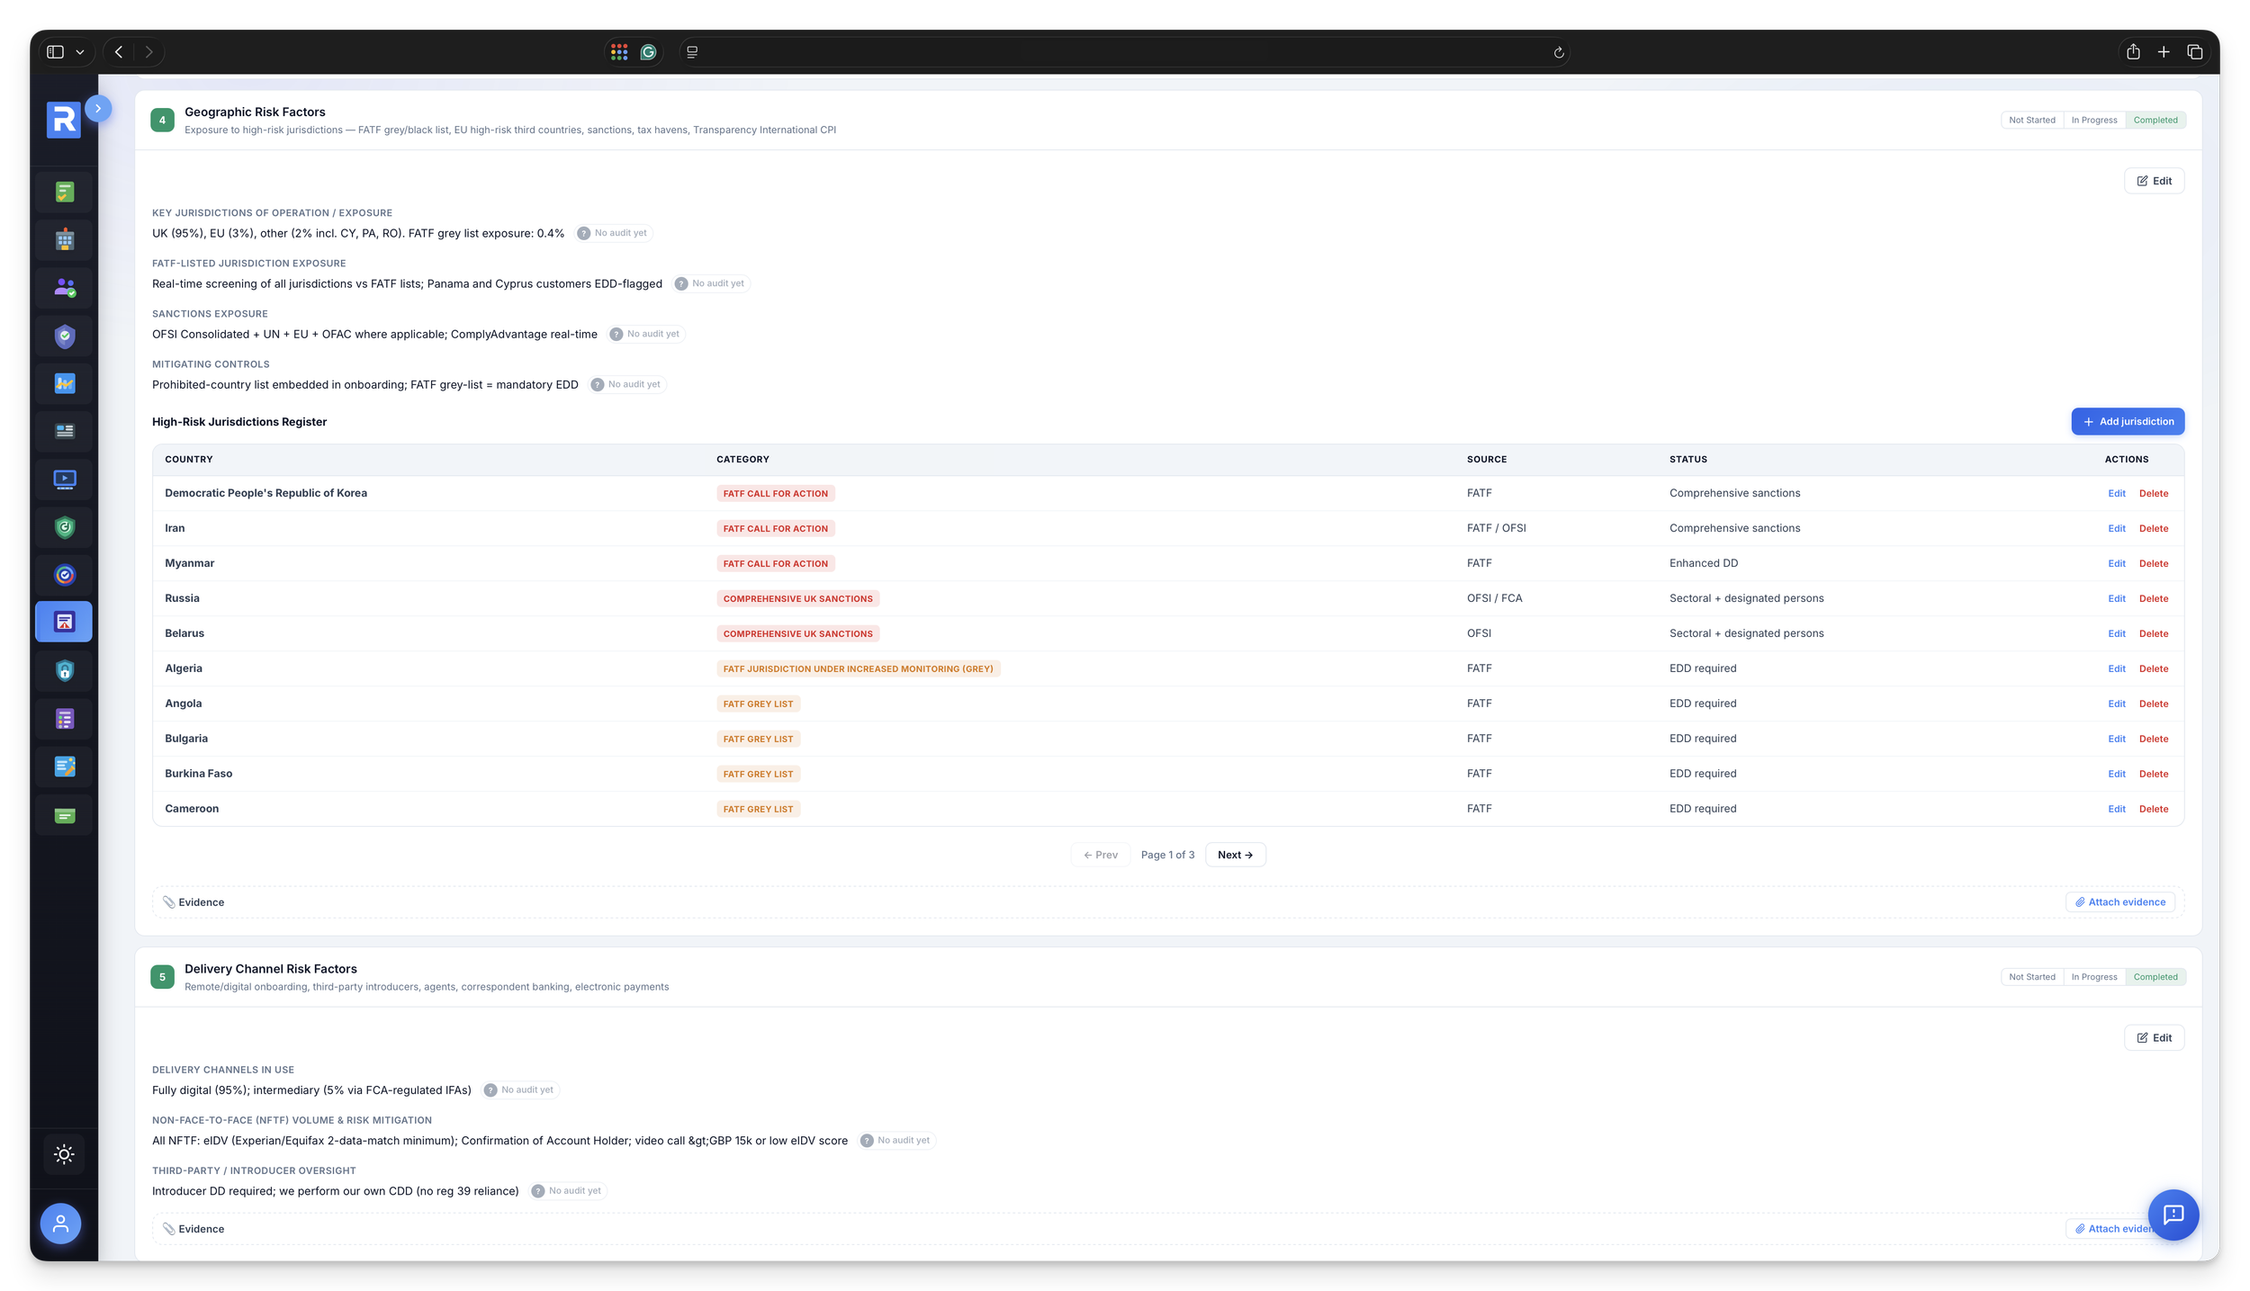Screen dimensions: 2250x1291
Task: Open the blue line chart sidebar icon
Action: (64, 384)
